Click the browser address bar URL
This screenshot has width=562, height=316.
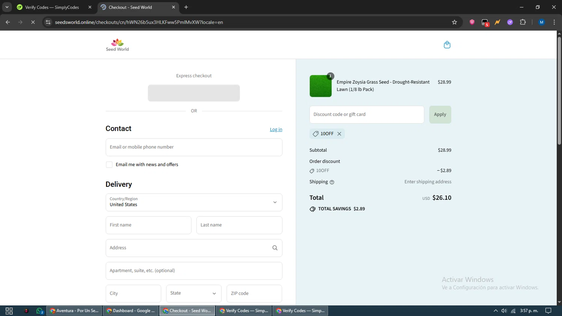point(139,22)
